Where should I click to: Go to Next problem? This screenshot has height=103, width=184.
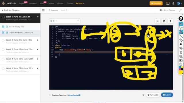point(64,10)
